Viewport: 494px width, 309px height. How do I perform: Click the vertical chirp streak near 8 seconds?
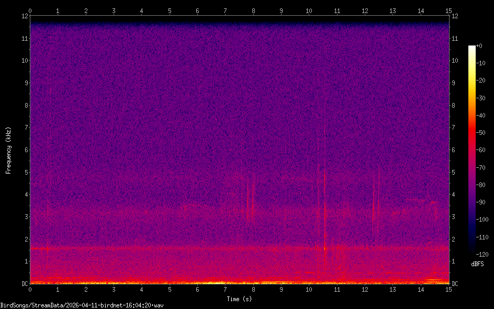click(x=253, y=199)
